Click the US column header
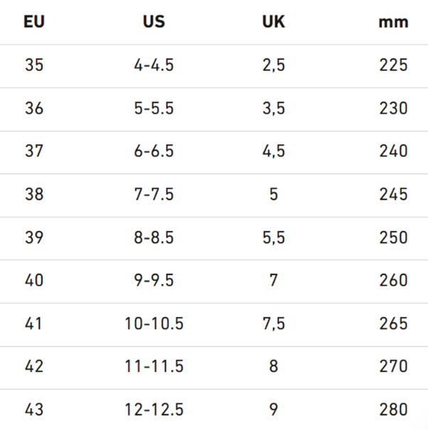This screenshot has width=428, height=429. pyautogui.click(x=154, y=21)
